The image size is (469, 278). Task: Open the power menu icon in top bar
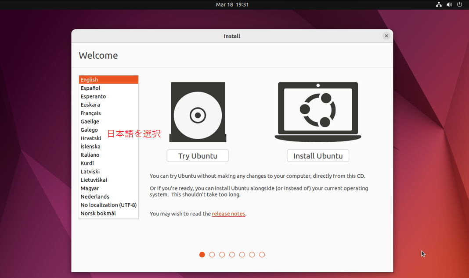pyautogui.click(x=459, y=4)
